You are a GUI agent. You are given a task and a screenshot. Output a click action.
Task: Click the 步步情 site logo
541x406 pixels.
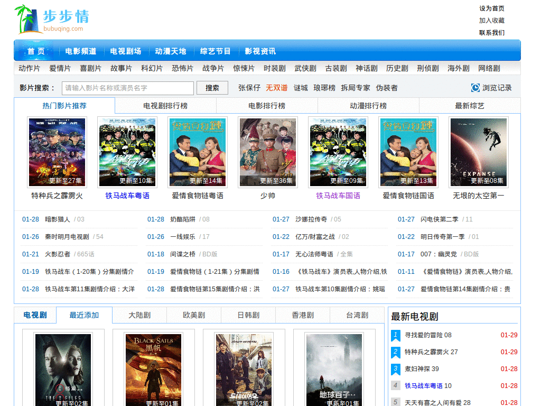(x=52, y=20)
